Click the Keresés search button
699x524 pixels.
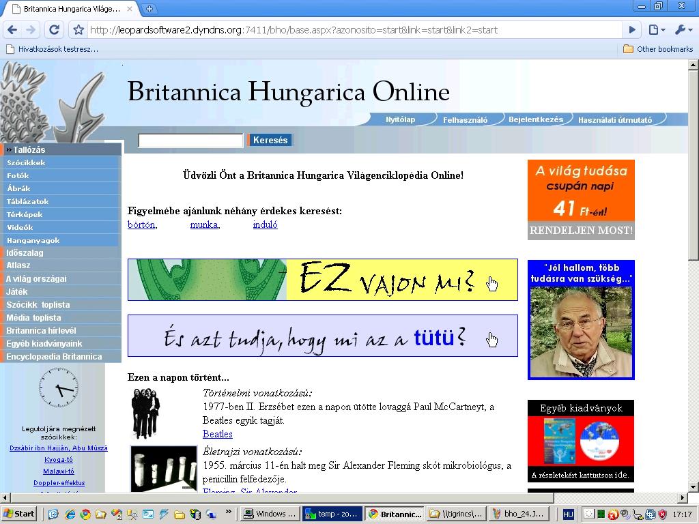tap(270, 140)
